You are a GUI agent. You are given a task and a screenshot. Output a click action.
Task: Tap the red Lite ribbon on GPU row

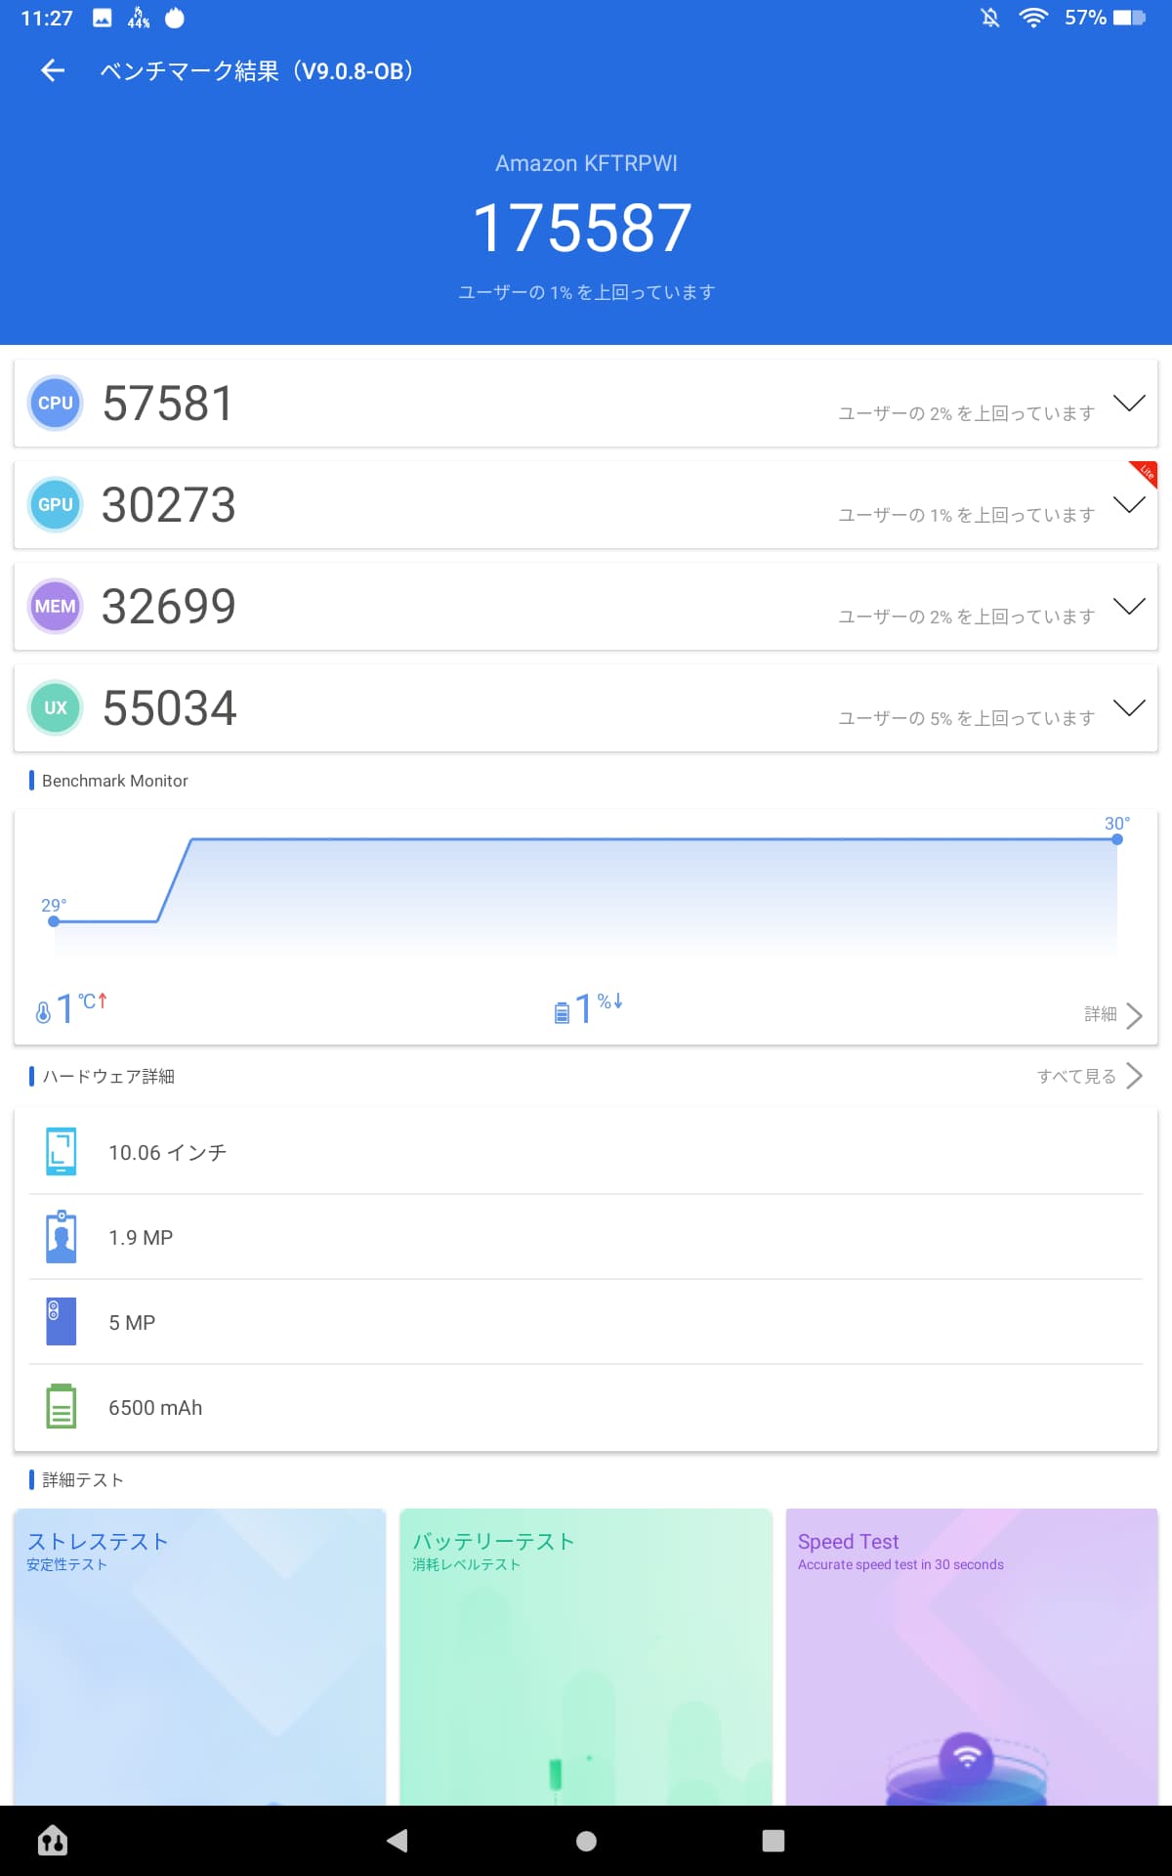pyautogui.click(x=1146, y=473)
